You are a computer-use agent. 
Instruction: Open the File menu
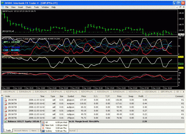7,7
